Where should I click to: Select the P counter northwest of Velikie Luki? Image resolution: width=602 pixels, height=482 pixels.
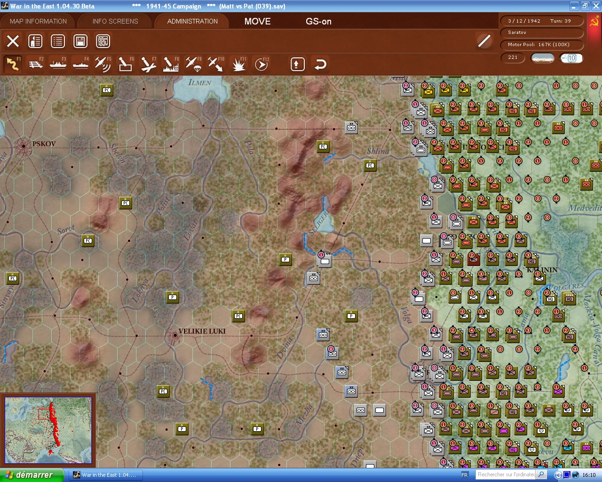pyautogui.click(x=173, y=297)
